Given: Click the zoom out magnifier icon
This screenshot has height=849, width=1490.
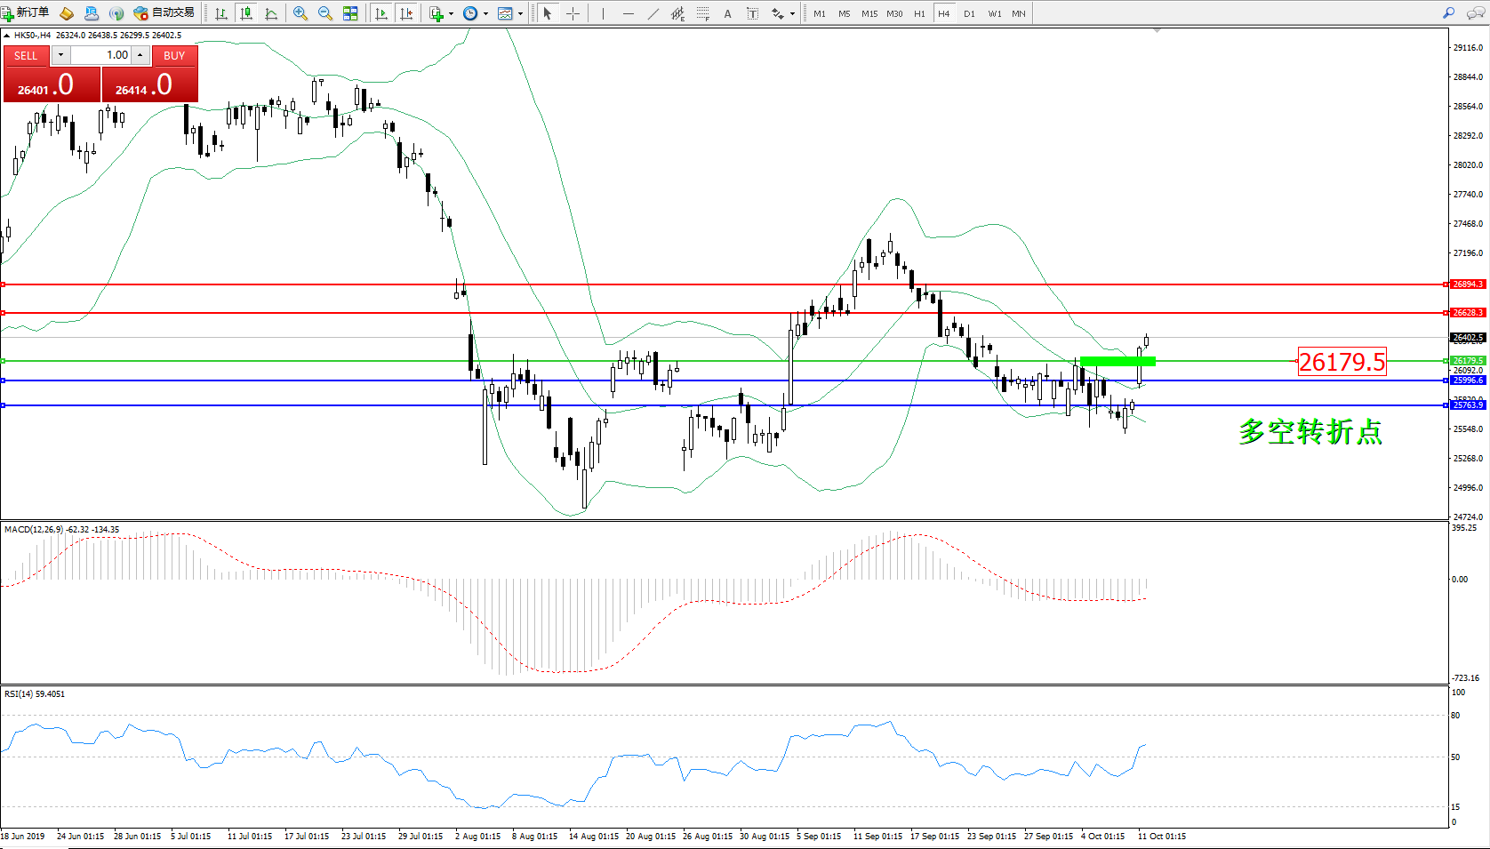Looking at the screenshot, I should (325, 13).
